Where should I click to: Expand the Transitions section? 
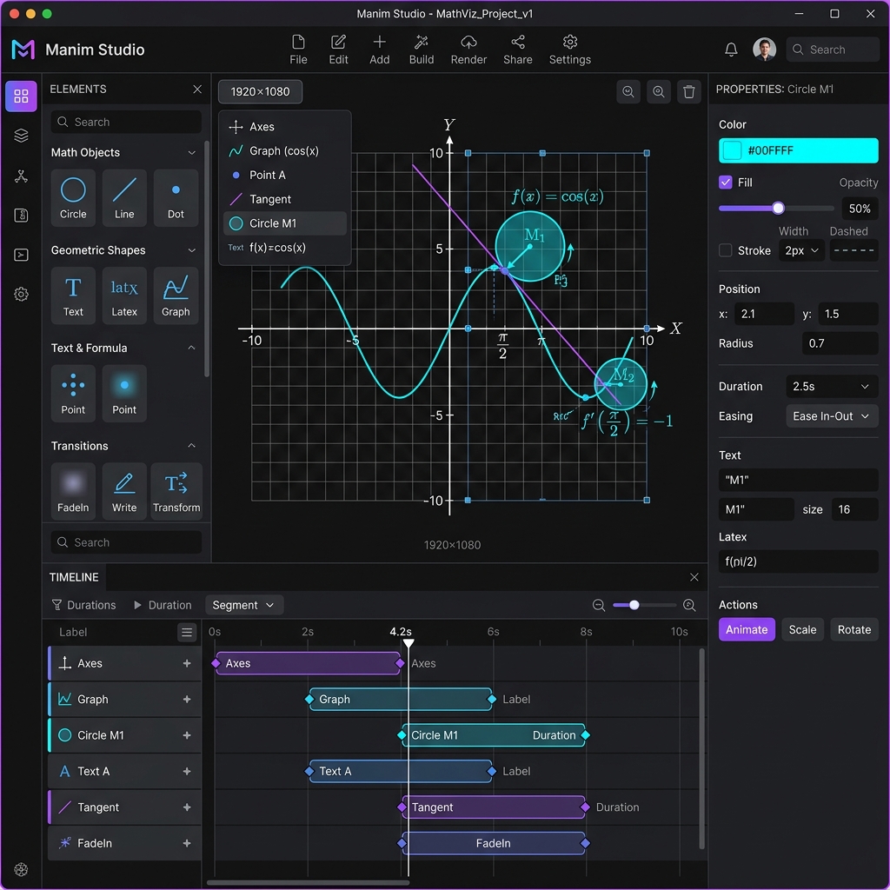192,446
